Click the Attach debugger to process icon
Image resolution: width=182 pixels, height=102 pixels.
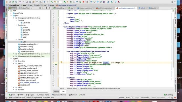point(80,2)
